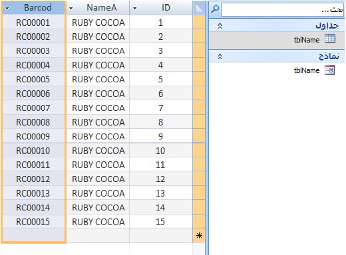Image resolution: width=346 pixels, height=255 pixels.
Task: Click cell RC00008
Action: click(x=33, y=122)
